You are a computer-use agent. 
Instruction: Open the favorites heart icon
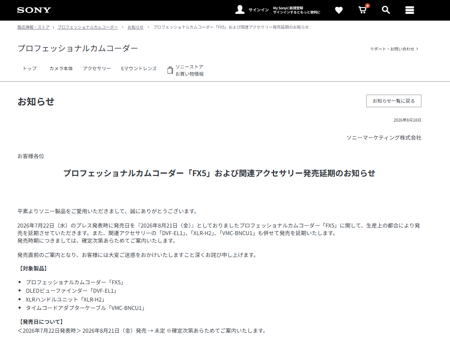click(339, 11)
